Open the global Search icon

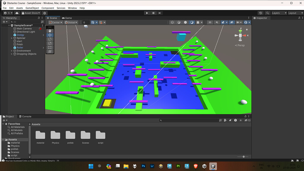[x=267, y=13]
